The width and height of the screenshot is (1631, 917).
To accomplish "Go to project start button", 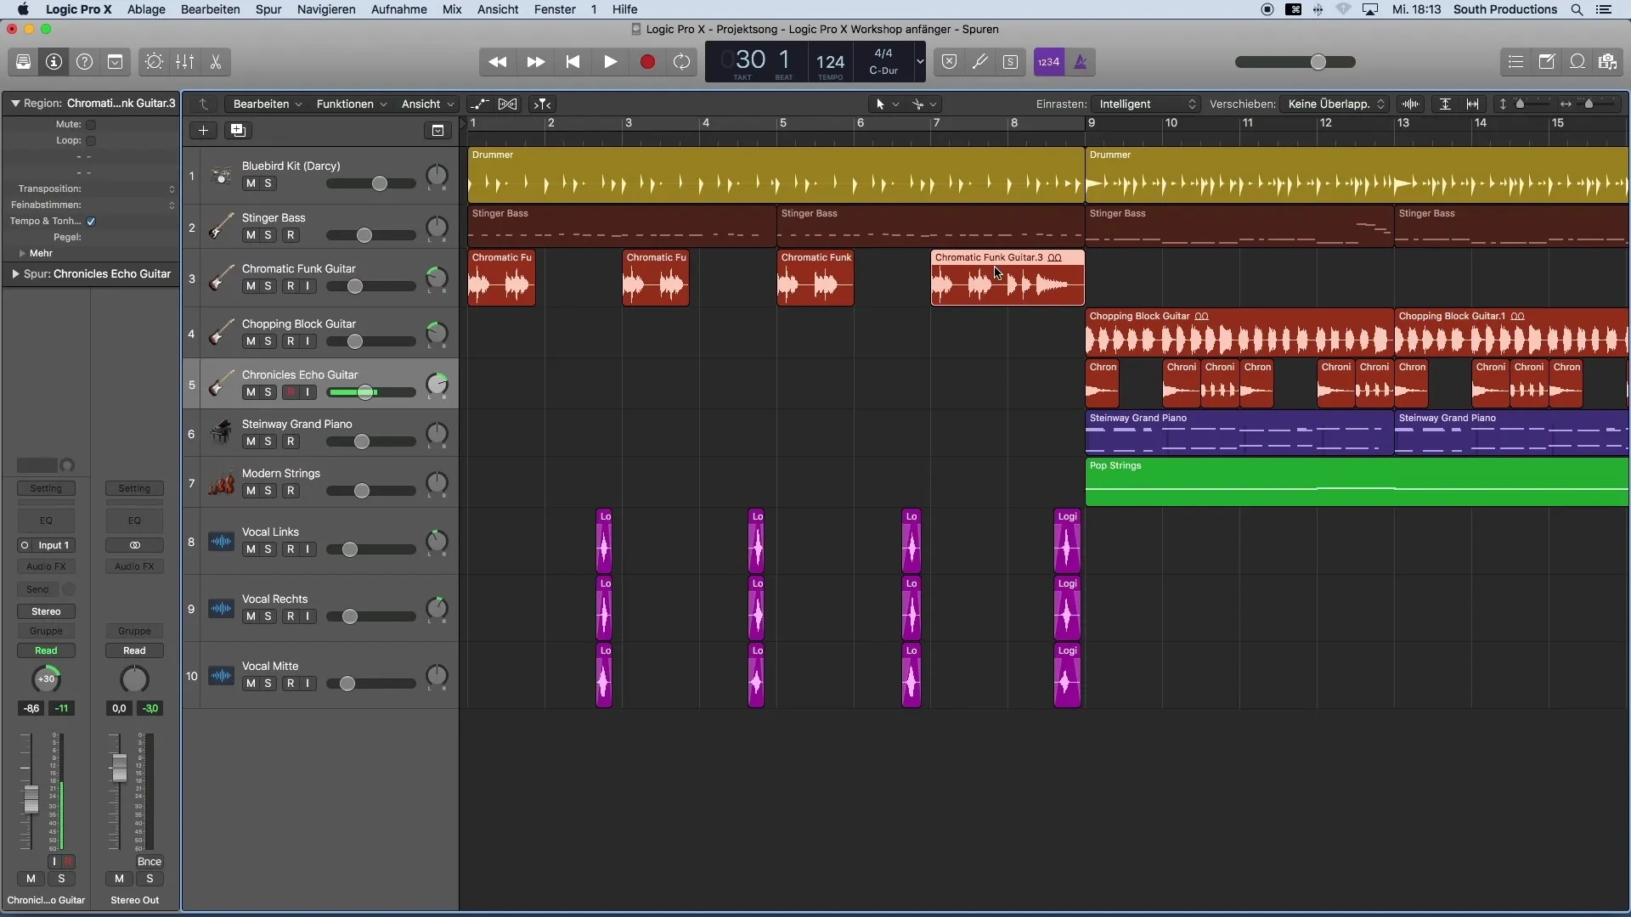I will (x=573, y=62).
